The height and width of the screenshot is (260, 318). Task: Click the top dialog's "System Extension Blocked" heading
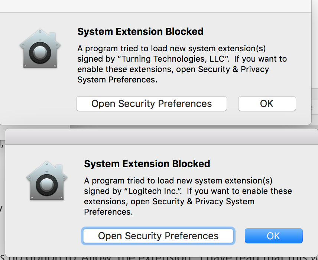(140, 32)
